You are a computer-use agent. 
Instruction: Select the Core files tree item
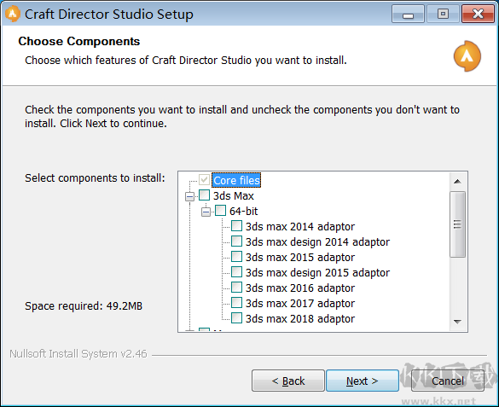coord(236,180)
